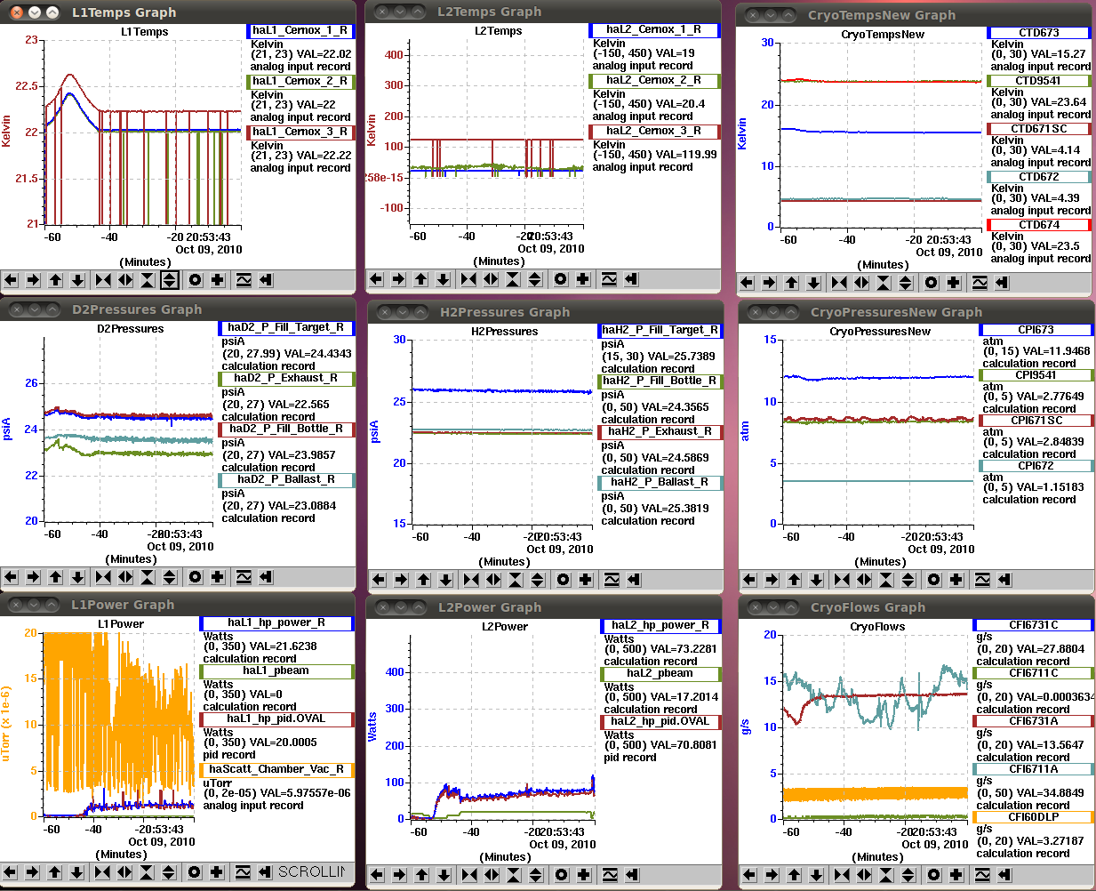Image resolution: width=1096 pixels, height=891 pixels.
Task: Select haL2_Cernox_3_R legend entry
Action: pyautogui.click(x=653, y=131)
